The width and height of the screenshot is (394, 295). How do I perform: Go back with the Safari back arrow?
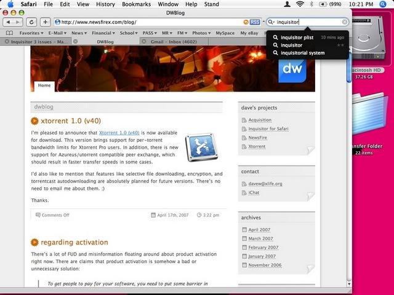8,22
